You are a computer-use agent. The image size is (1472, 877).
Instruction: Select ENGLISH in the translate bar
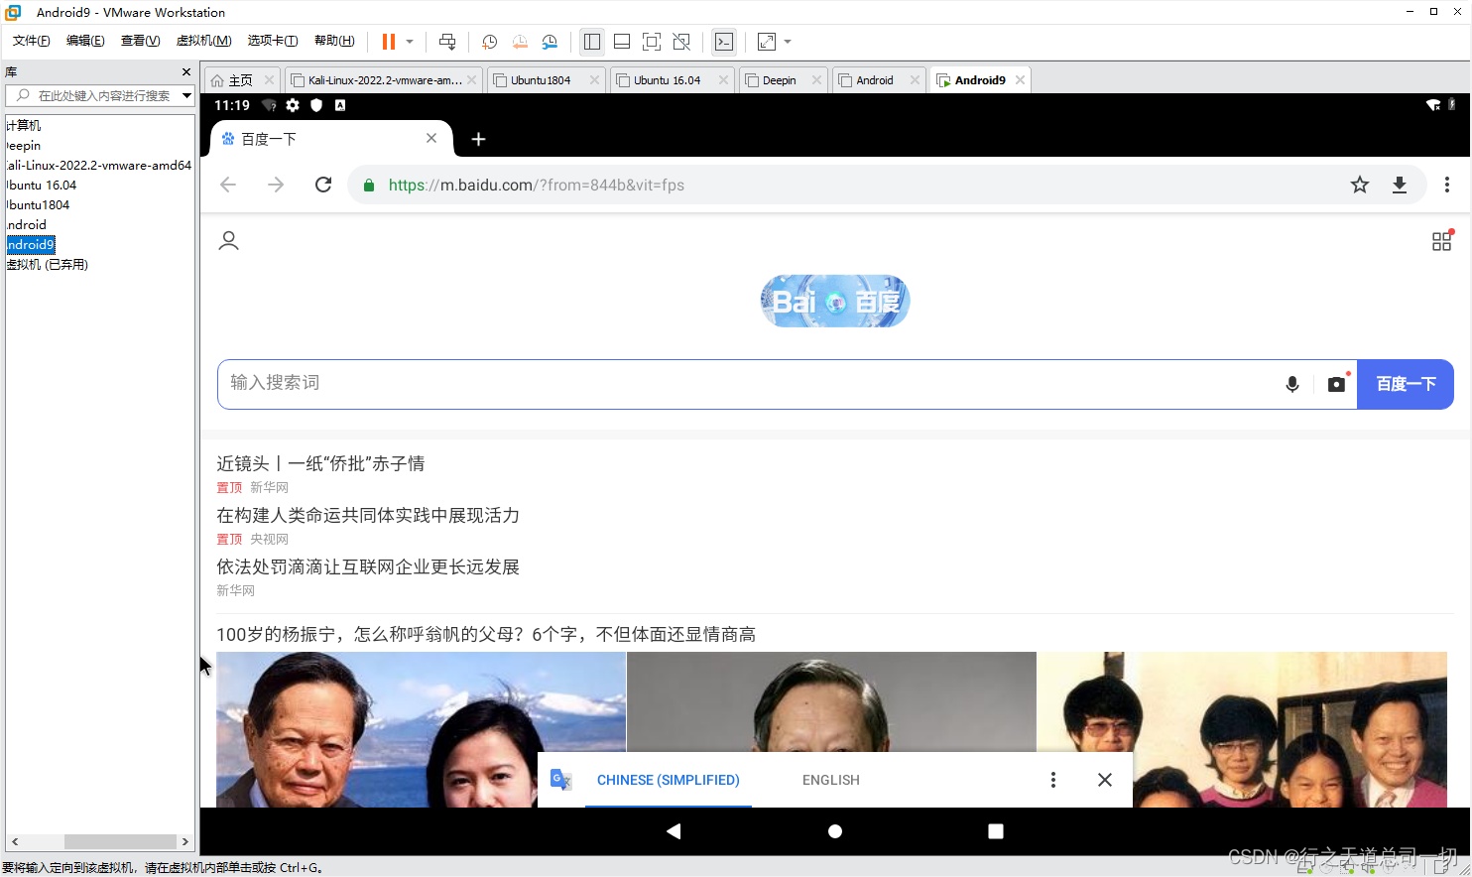831,780
